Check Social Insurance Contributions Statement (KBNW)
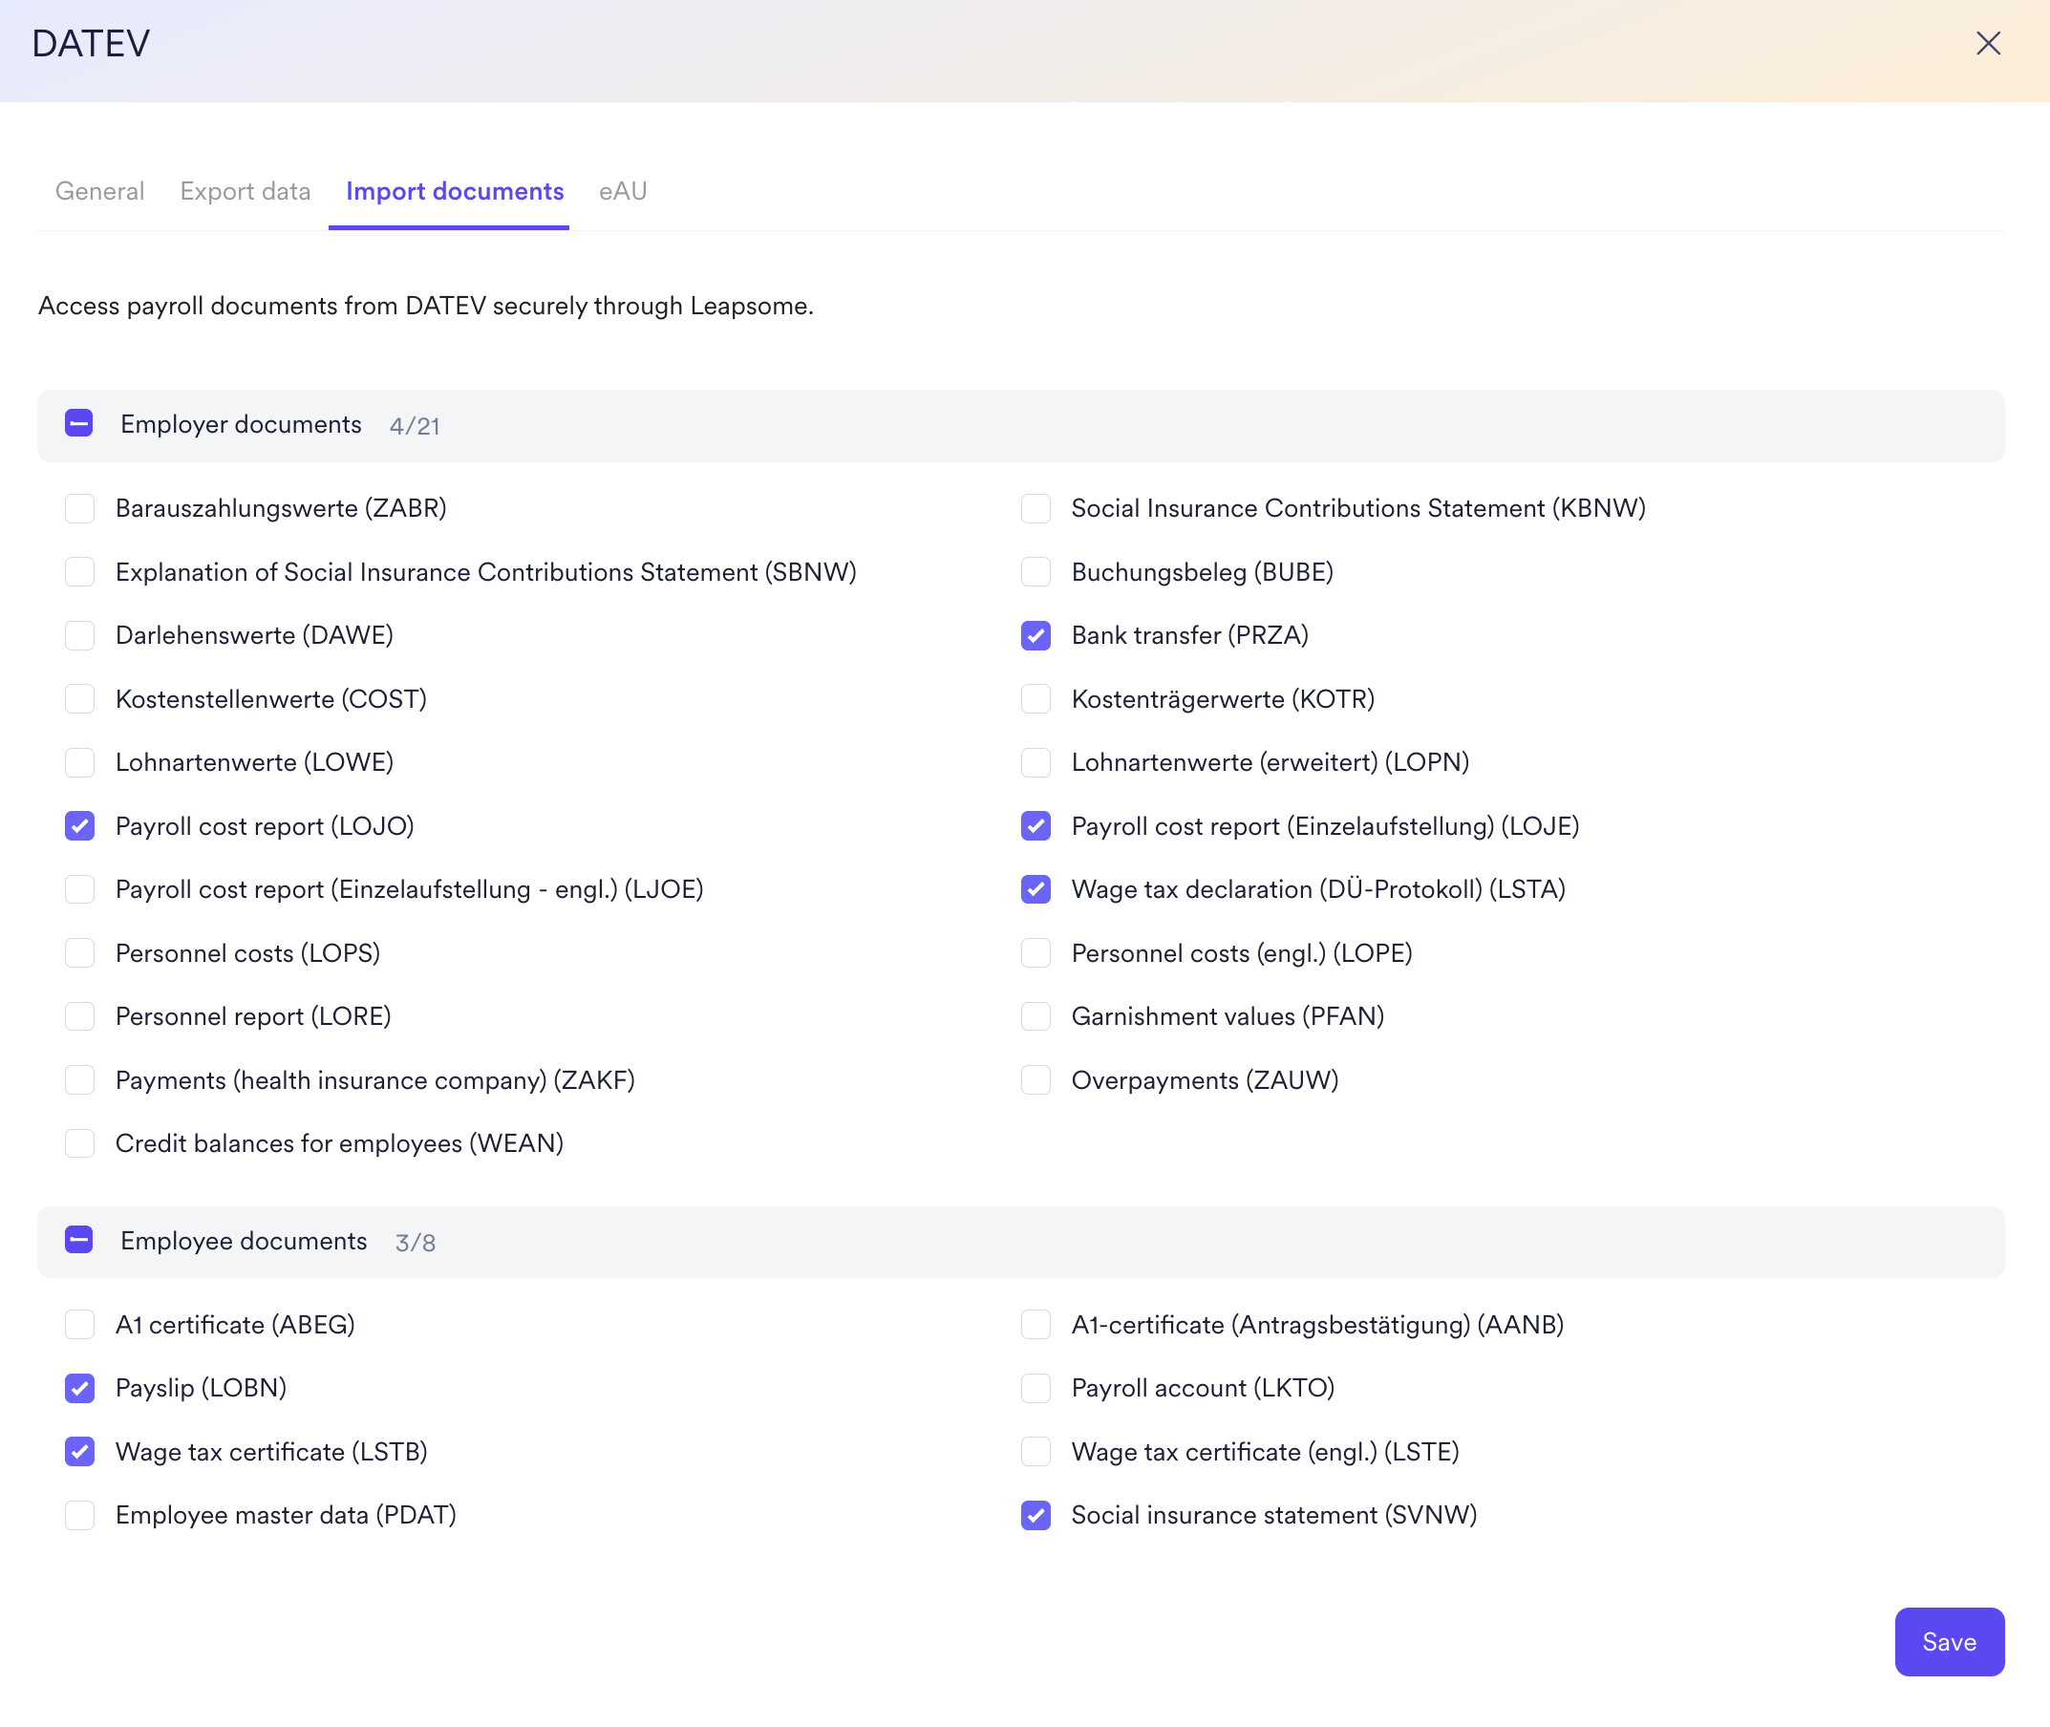The height and width of the screenshot is (1727, 2050). click(x=1036, y=508)
